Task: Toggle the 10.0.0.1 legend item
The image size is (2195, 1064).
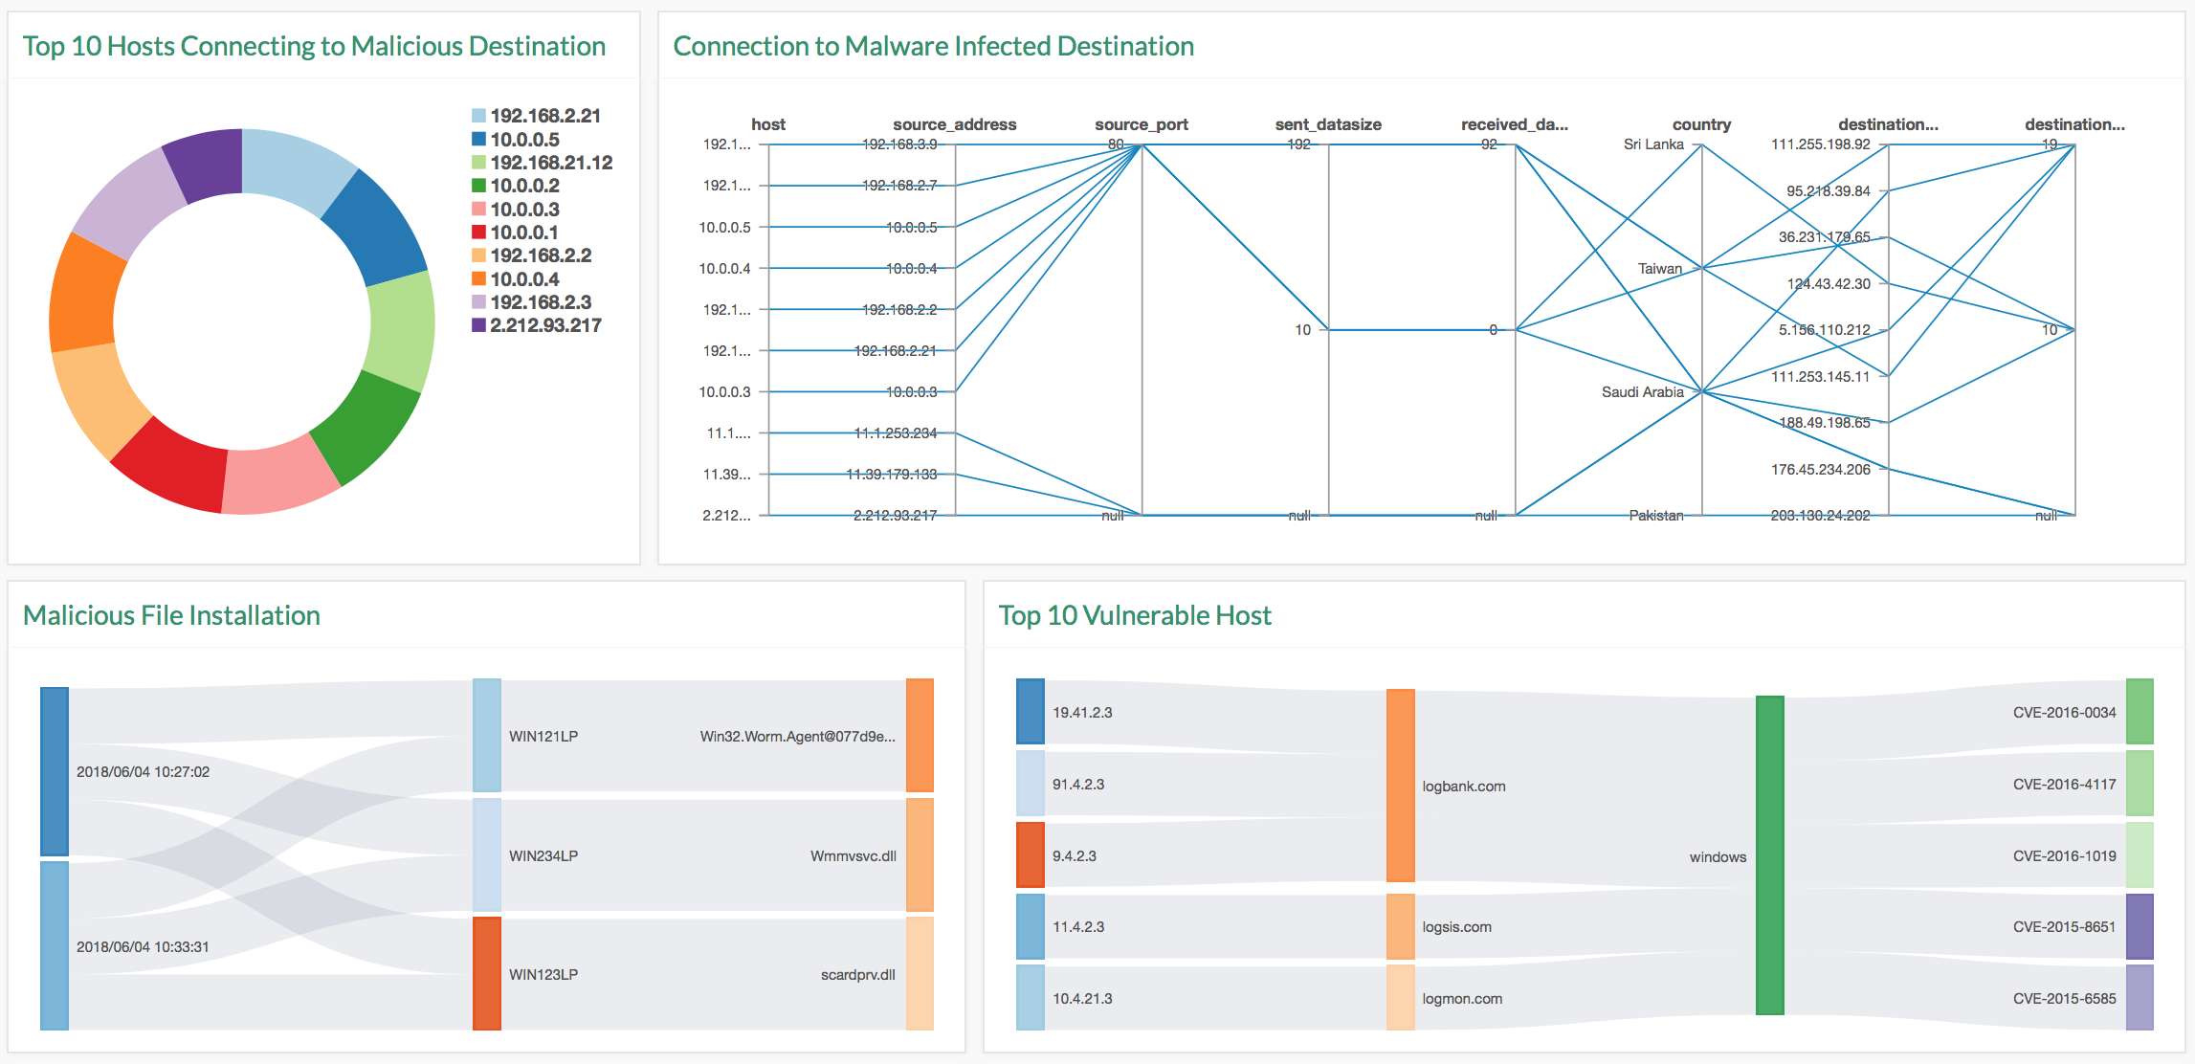Action: pos(523,233)
